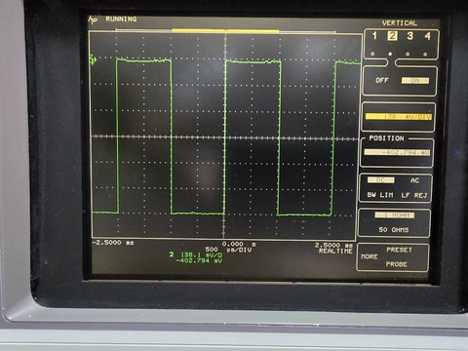Toggle LF REJ low-frequency reject
The image size is (468, 351).
click(413, 195)
